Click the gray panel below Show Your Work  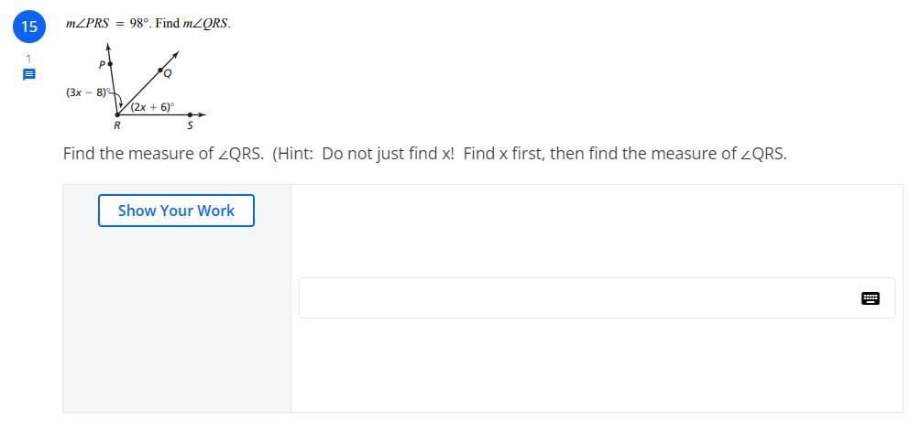point(176,320)
